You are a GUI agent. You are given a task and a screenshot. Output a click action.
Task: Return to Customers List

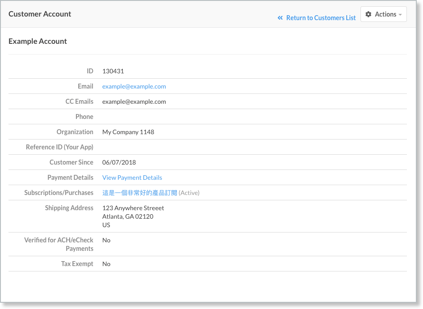tap(321, 18)
